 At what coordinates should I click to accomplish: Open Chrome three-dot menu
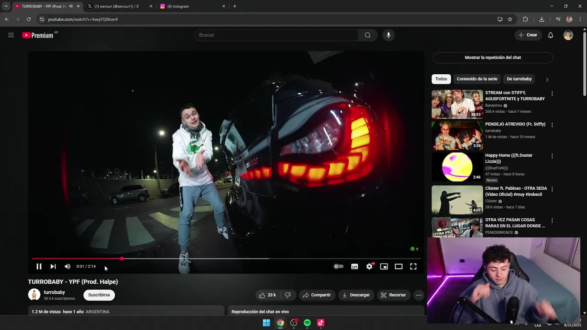click(x=580, y=19)
